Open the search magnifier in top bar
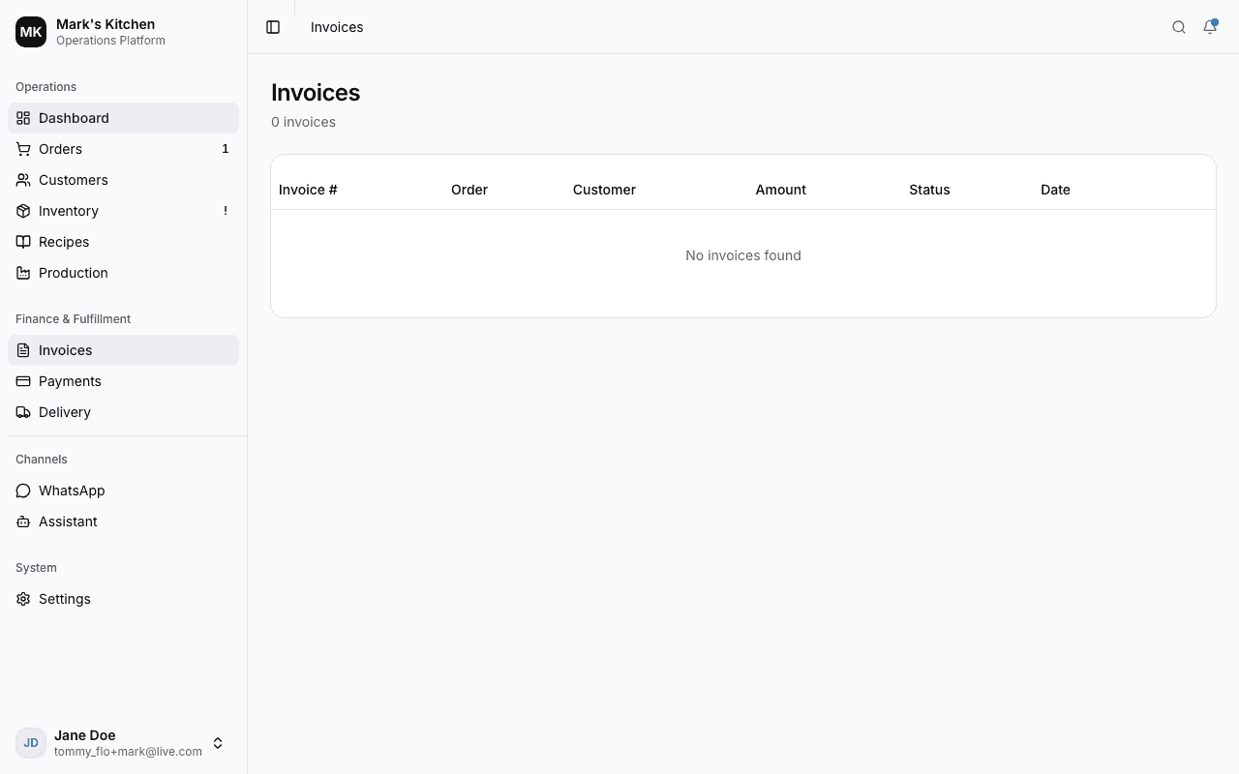The width and height of the screenshot is (1239, 774). click(x=1178, y=27)
